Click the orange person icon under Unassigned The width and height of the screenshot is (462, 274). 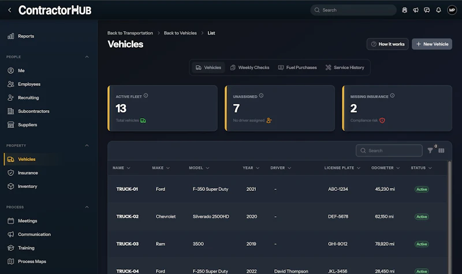pos(269,121)
